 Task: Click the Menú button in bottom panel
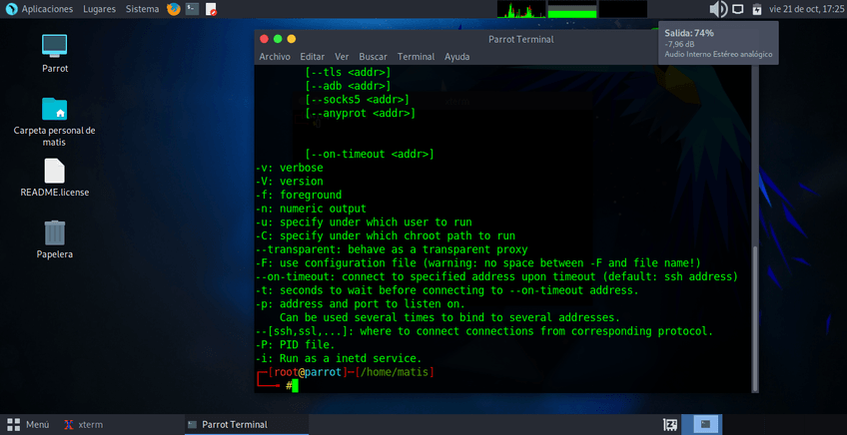[28, 425]
